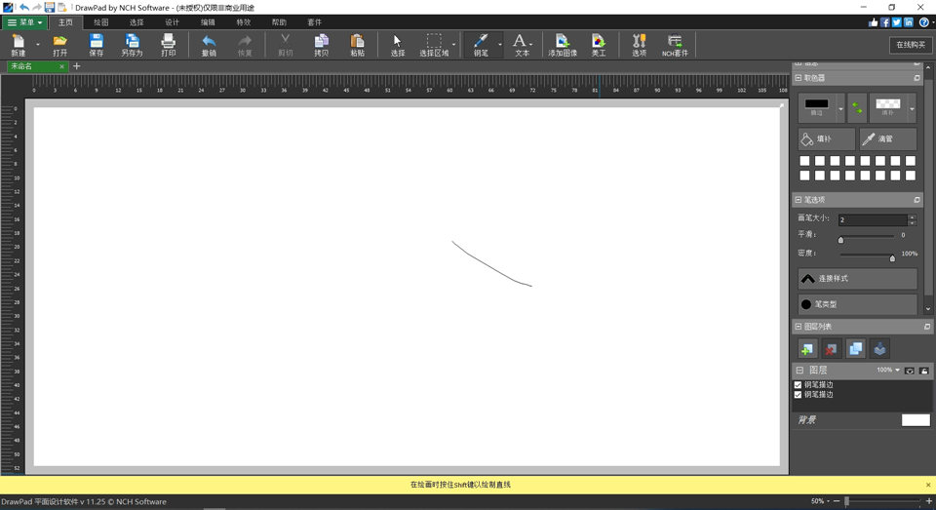Click the 笔类型 button
Viewport: 936px width, 510px height.
pos(857,304)
